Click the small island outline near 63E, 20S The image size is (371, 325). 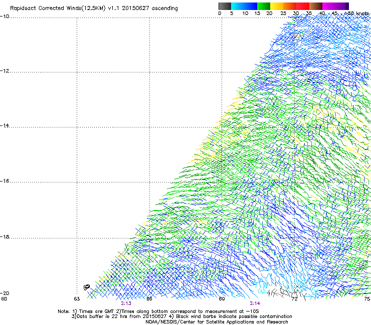[87, 287]
